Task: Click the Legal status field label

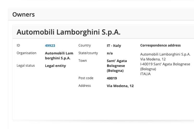Action: [26, 66]
